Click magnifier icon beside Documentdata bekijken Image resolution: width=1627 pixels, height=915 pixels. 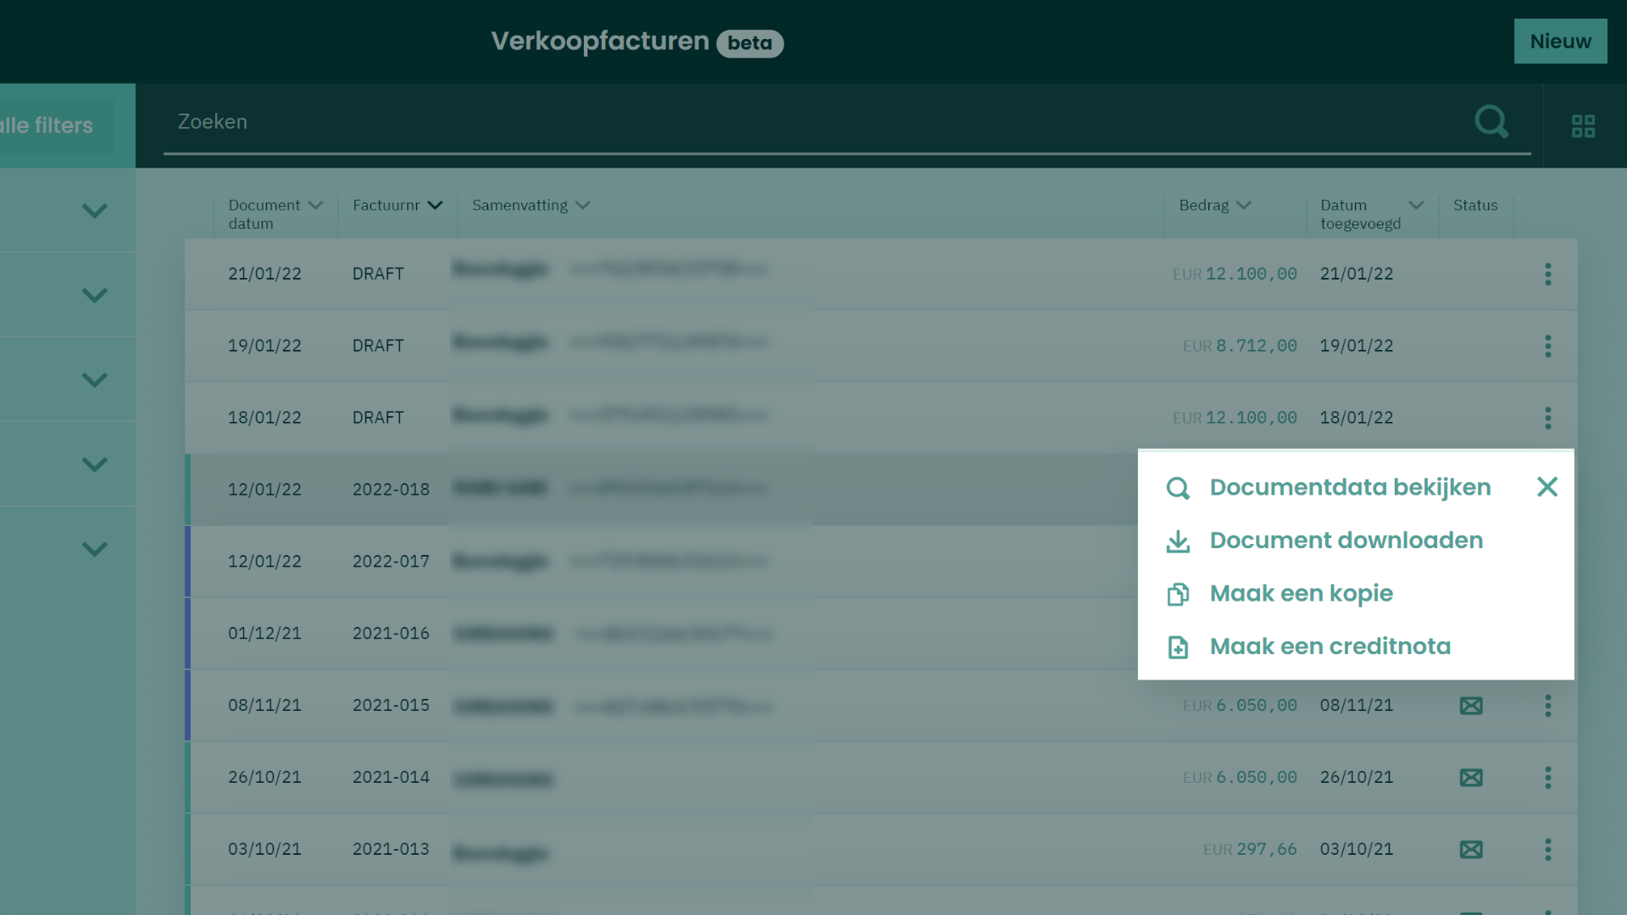point(1178,488)
